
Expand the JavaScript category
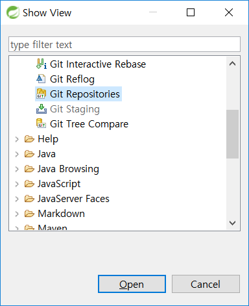pos(17,184)
